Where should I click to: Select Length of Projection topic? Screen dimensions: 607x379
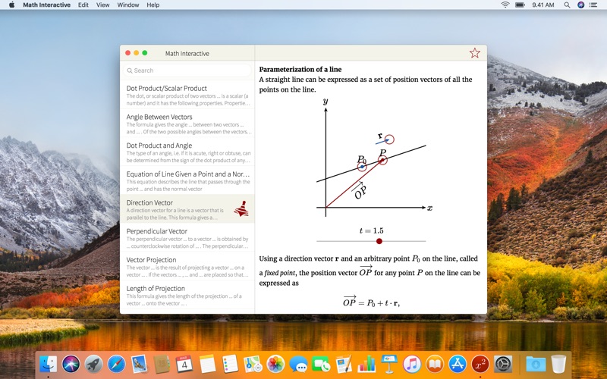187,295
